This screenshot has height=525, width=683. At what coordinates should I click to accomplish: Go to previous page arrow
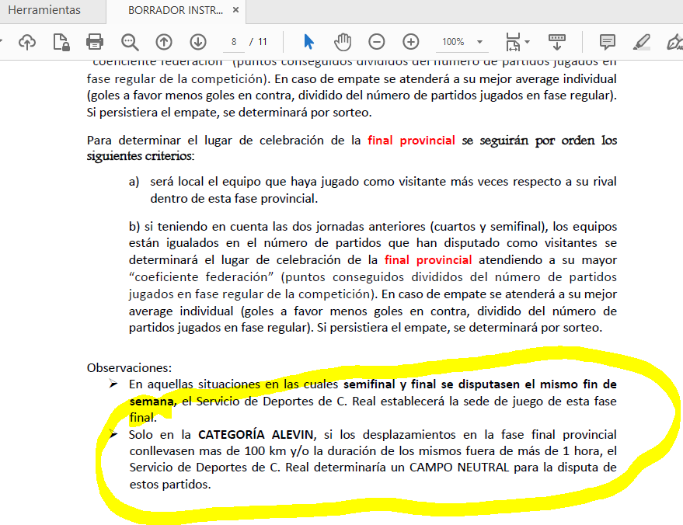pos(164,42)
